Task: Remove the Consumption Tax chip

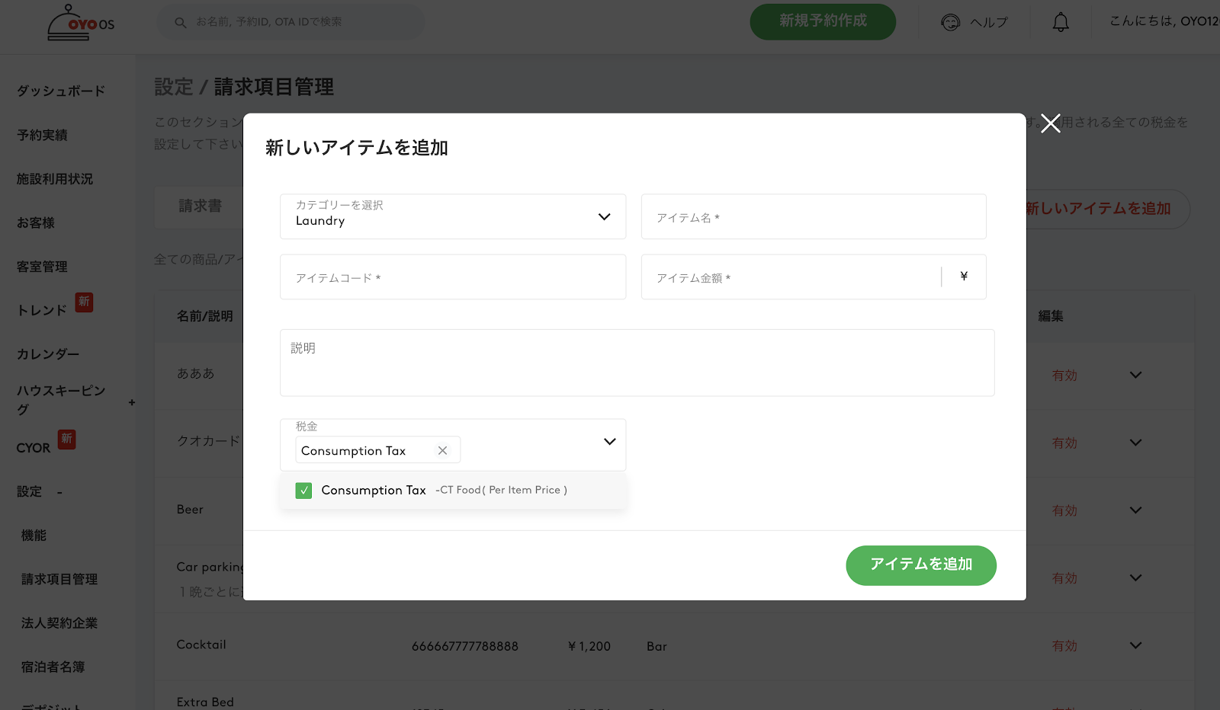Action: point(442,450)
